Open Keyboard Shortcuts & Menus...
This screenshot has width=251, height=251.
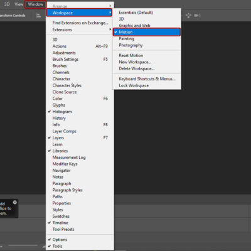pos(147,79)
